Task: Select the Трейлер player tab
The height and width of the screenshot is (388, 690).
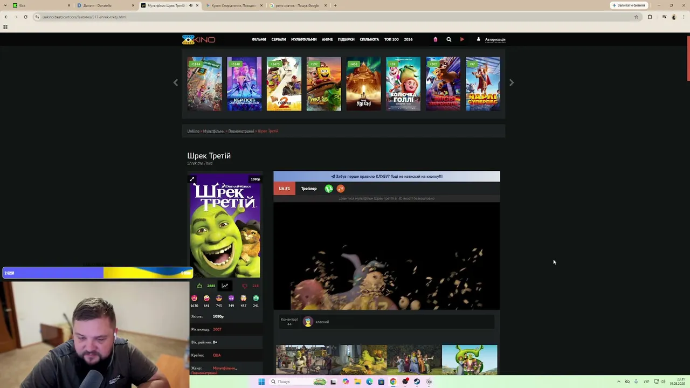Action: coord(309,189)
